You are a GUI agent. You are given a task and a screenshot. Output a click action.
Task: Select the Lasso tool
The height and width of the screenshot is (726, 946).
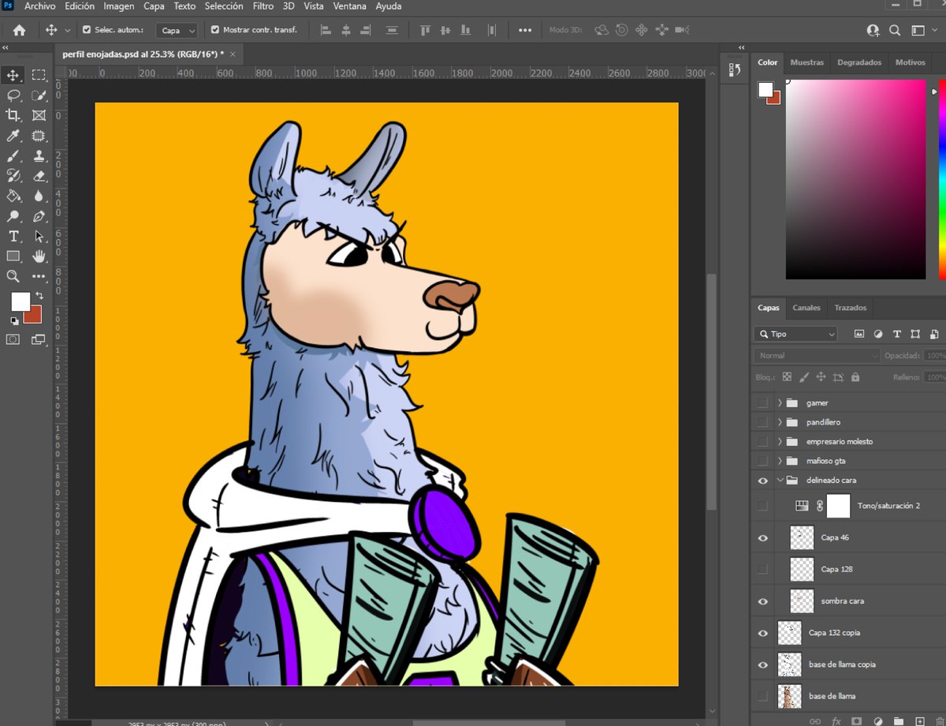13,95
